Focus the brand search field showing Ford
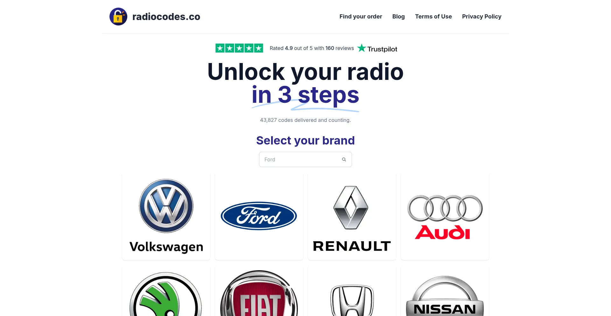 tap(305, 159)
